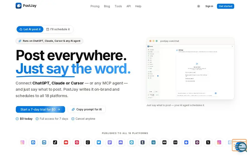Click "Full access for 7 days" text

[54, 119]
